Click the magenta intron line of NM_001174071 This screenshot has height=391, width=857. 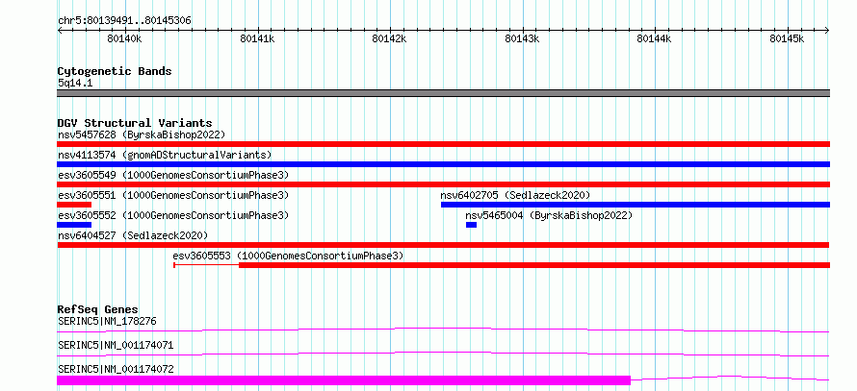pos(443,354)
